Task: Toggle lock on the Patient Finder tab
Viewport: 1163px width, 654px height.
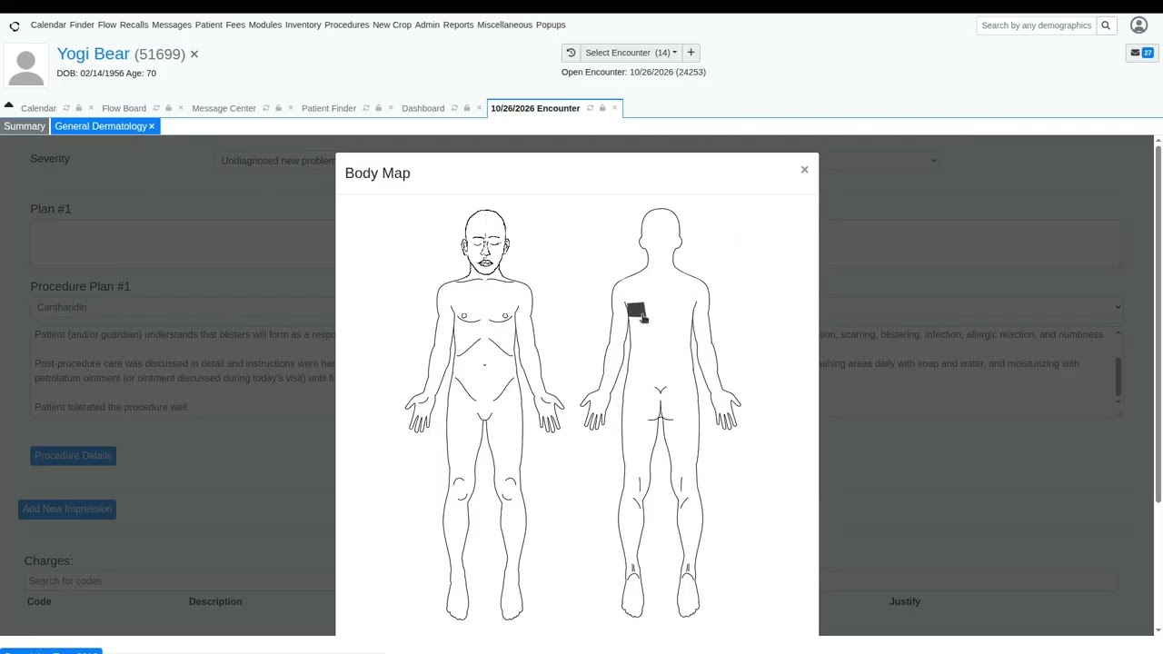Action: [x=378, y=108]
